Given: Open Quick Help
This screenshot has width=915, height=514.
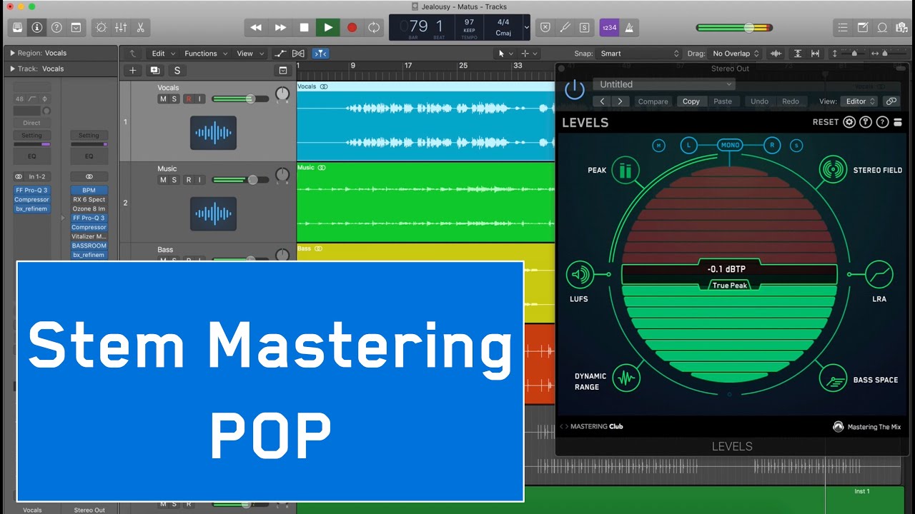Looking at the screenshot, I should click(56, 27).
